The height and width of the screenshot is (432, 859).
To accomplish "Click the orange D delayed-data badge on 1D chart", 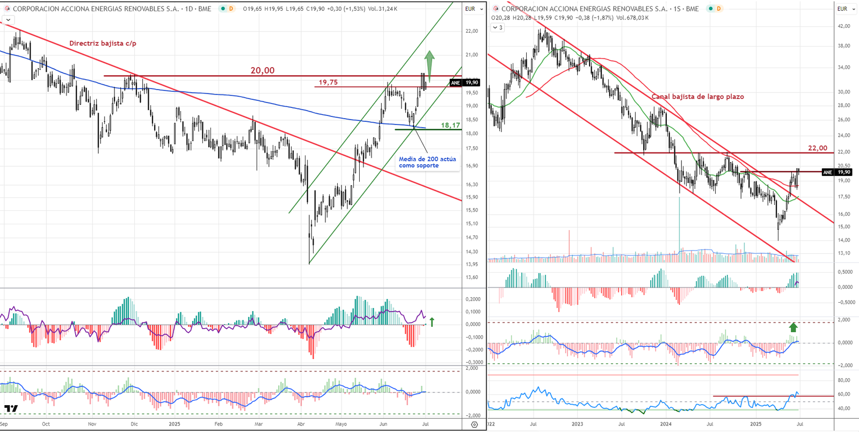I will (x=231, y=9).
